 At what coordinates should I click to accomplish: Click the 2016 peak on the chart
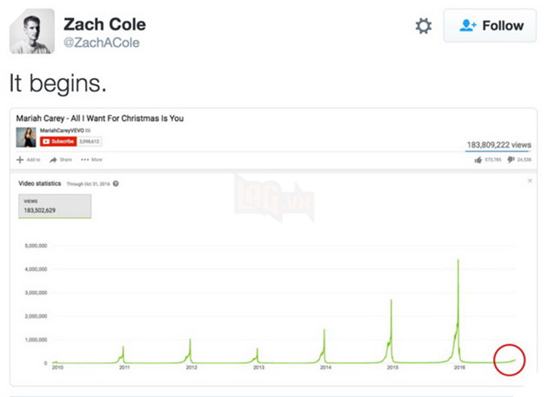pos(458,261)
